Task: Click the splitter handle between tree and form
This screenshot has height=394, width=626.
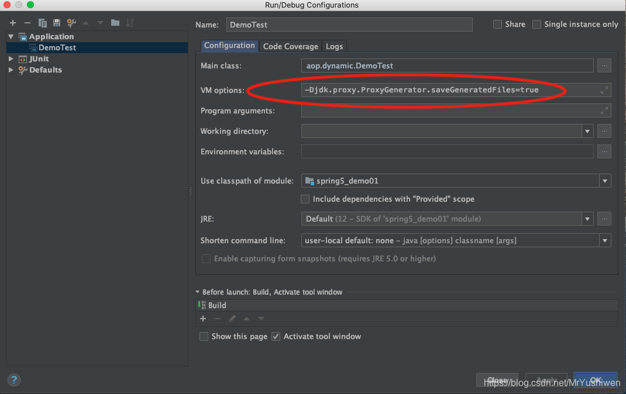Action: coord(191,191)
